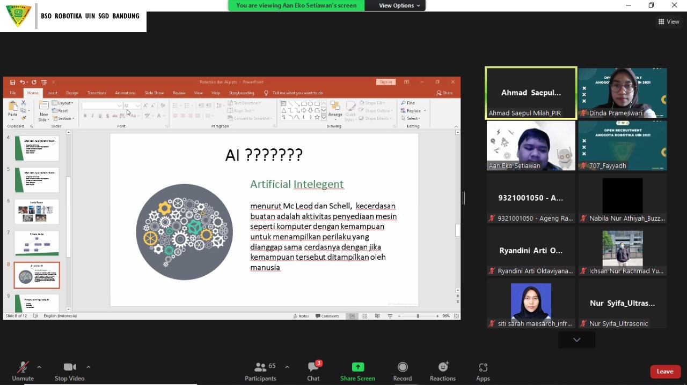
Task: Open the Chat panel
Action: [x=313, y=367]
